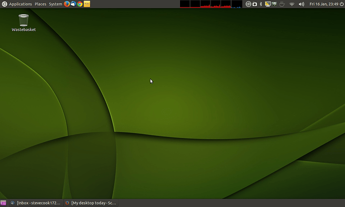Image resolution: width=345 pixels, height=207 pixels.
Task: Open the Applications menu
Action: click(x=20, y=4)
